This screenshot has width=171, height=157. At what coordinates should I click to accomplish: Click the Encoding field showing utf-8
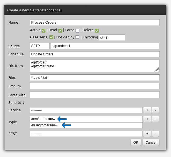tap(112, 38)
